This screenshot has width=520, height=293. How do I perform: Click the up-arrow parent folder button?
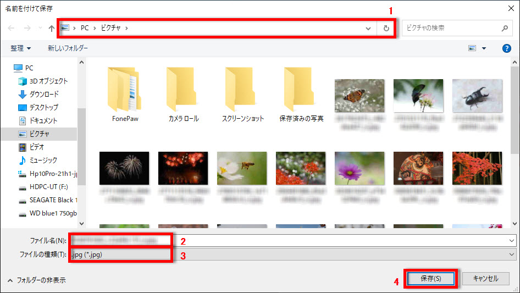[52, 28]
